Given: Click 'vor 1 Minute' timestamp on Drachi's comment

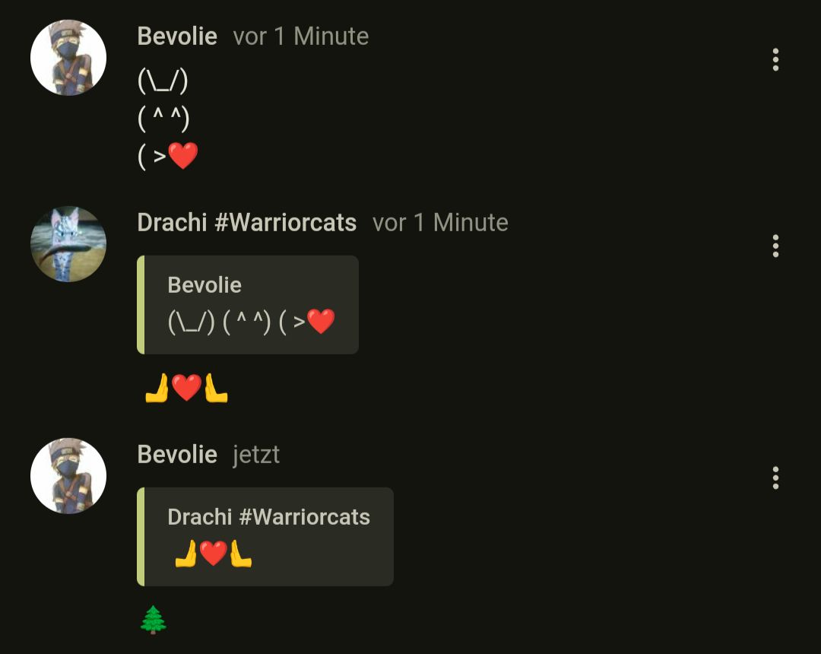Looking at the screenshot, I should (x=440, y=223).
